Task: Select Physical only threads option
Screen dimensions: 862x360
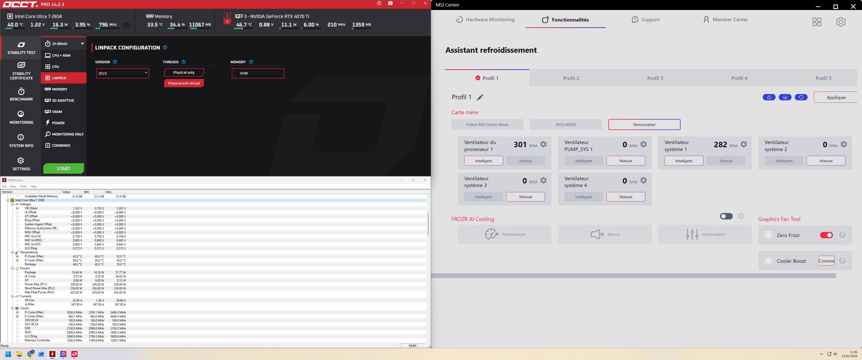Action: (184, 72)
